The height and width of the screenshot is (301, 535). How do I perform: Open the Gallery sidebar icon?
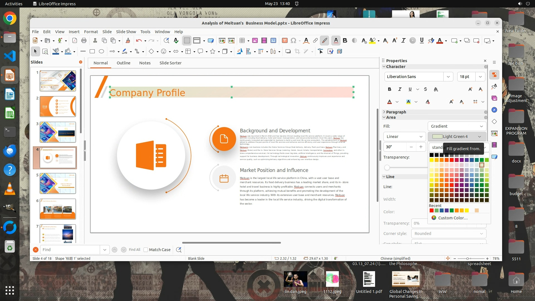point(494,98)
